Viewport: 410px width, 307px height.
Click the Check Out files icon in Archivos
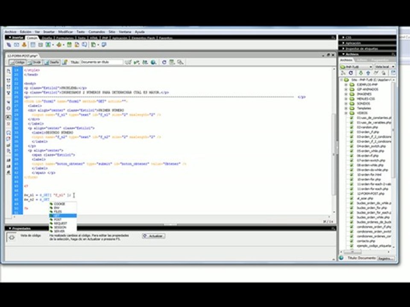click(376, 73)
